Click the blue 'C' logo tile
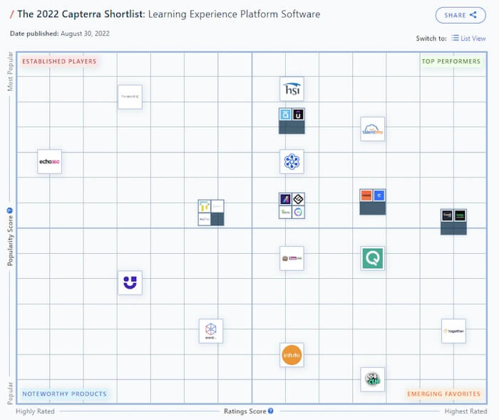Image resolution: width=499 pixels, height=420 pixels. click(x=379, y=195)
